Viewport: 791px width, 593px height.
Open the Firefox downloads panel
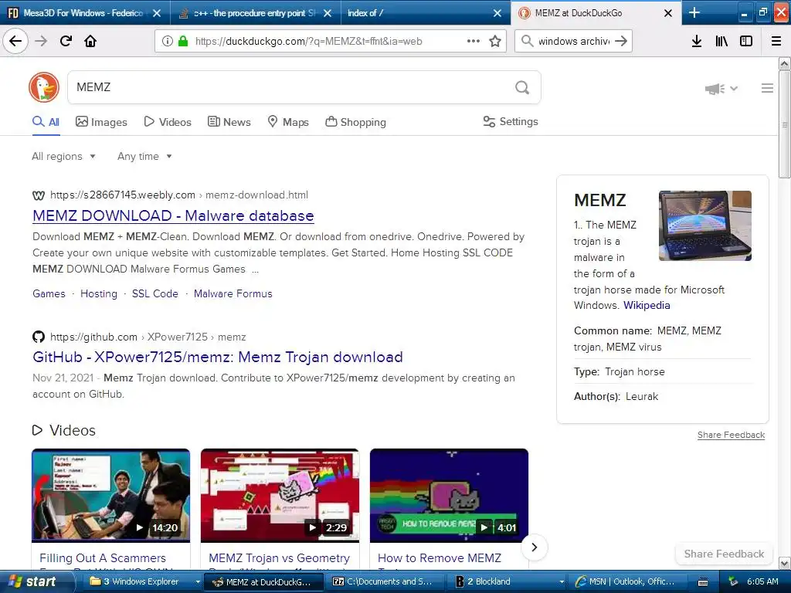pyautogui.click(x=696, y=41)
